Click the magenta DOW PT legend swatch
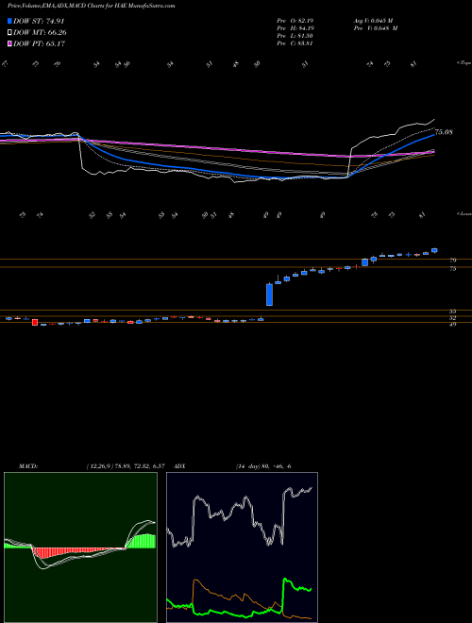Screen dimensions: 472x623 (x=10, y=43)
